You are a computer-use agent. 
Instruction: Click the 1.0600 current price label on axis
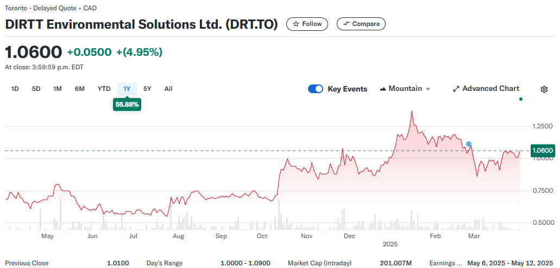(543, 151)
